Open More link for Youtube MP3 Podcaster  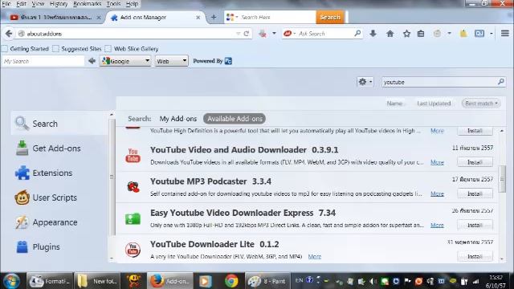coord(437,193)
